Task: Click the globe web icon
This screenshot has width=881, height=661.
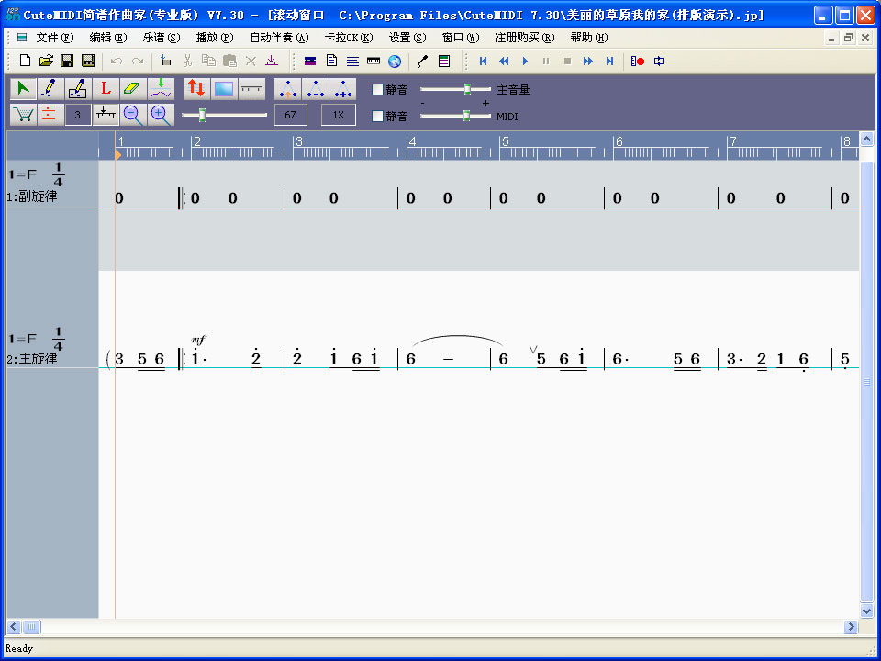Action: click(x=395, y=62)
